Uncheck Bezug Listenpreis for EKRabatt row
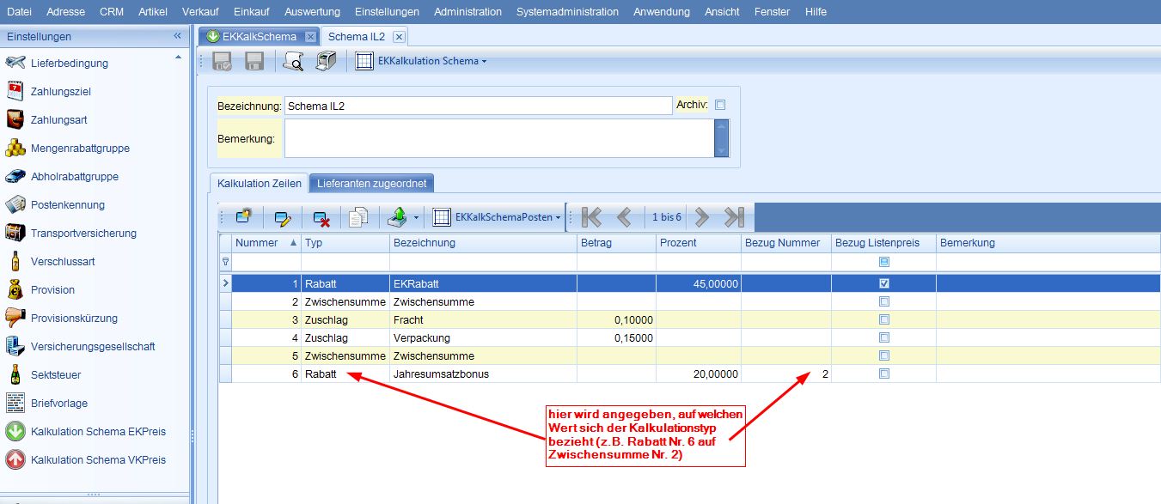Screen dimensions: 1161x504 884,283
